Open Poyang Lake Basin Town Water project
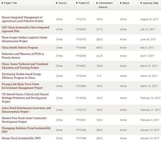Viewport: 161px width, 141px height. (22, 86)
